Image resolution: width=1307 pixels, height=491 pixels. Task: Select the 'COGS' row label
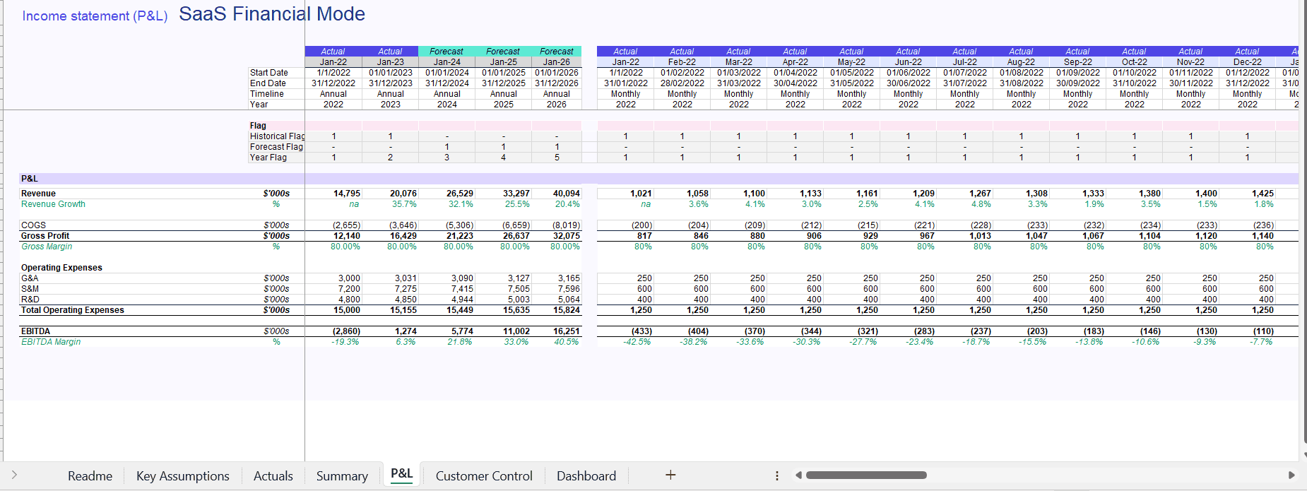tap(33, 225)
